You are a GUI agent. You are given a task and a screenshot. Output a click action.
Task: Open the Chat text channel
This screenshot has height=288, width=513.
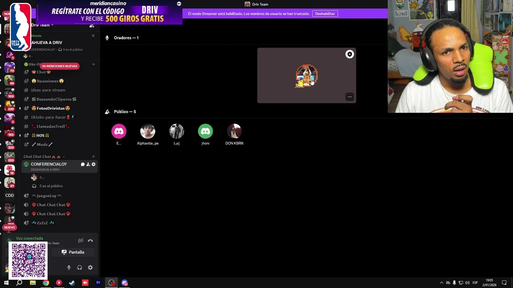(59, 72)
